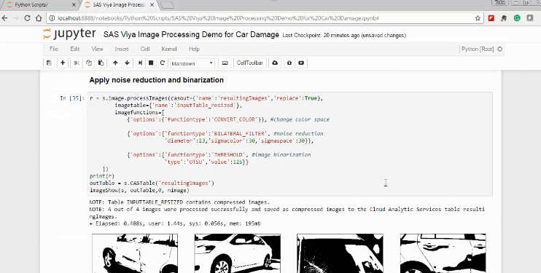This screenshot has height=273, width=541.
Task: Click the Python [Root] kernel name
Action: tap(478, 49)
